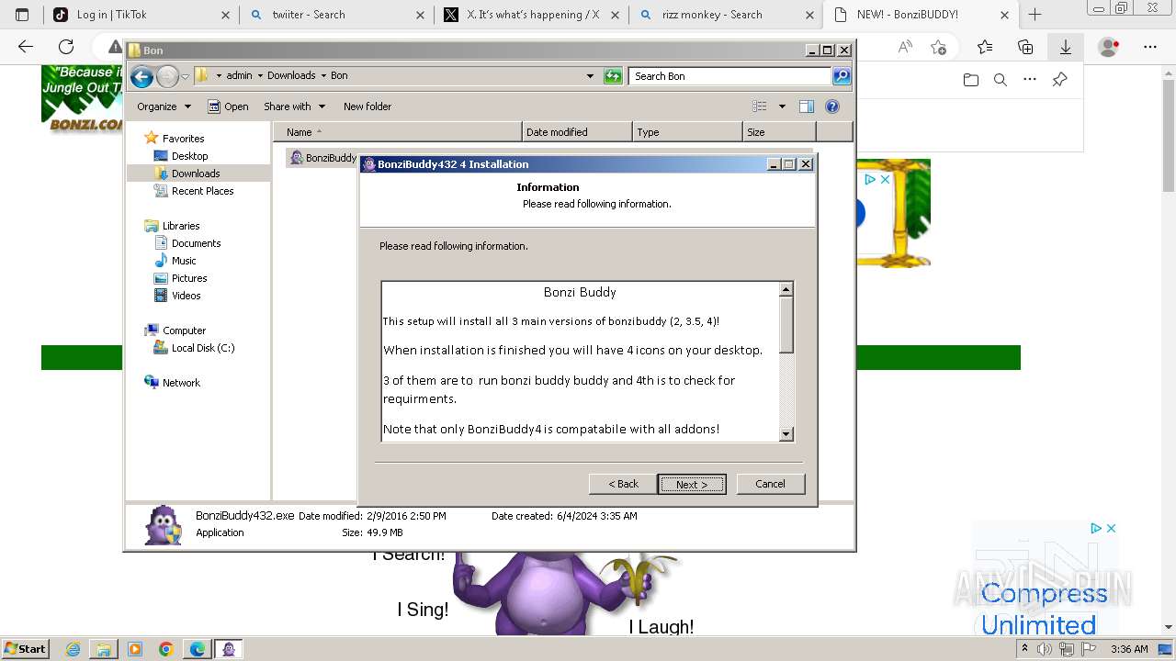Select Downloads in the address breadcrumb

(x=291, y=76)
